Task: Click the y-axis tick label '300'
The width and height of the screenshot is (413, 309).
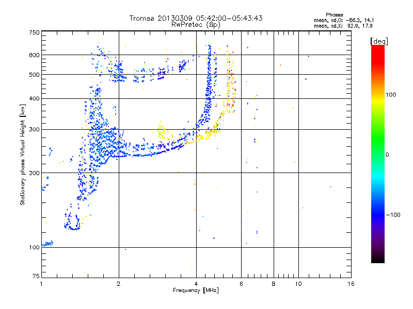Action: [x=34, y=130]
